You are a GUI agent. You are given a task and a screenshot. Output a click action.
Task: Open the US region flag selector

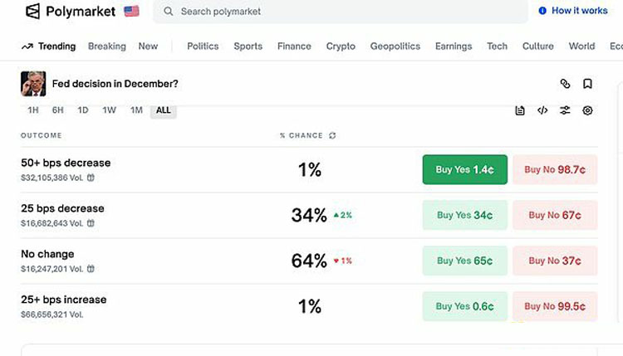(x=131, y=11)
